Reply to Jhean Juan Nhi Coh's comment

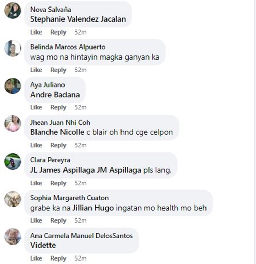click(x=58, y=145)
